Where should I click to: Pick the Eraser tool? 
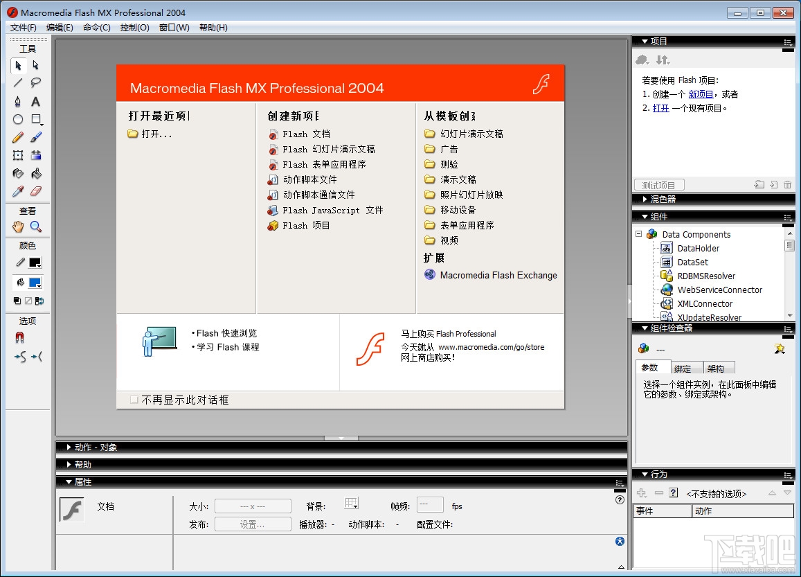click(36, 191)
